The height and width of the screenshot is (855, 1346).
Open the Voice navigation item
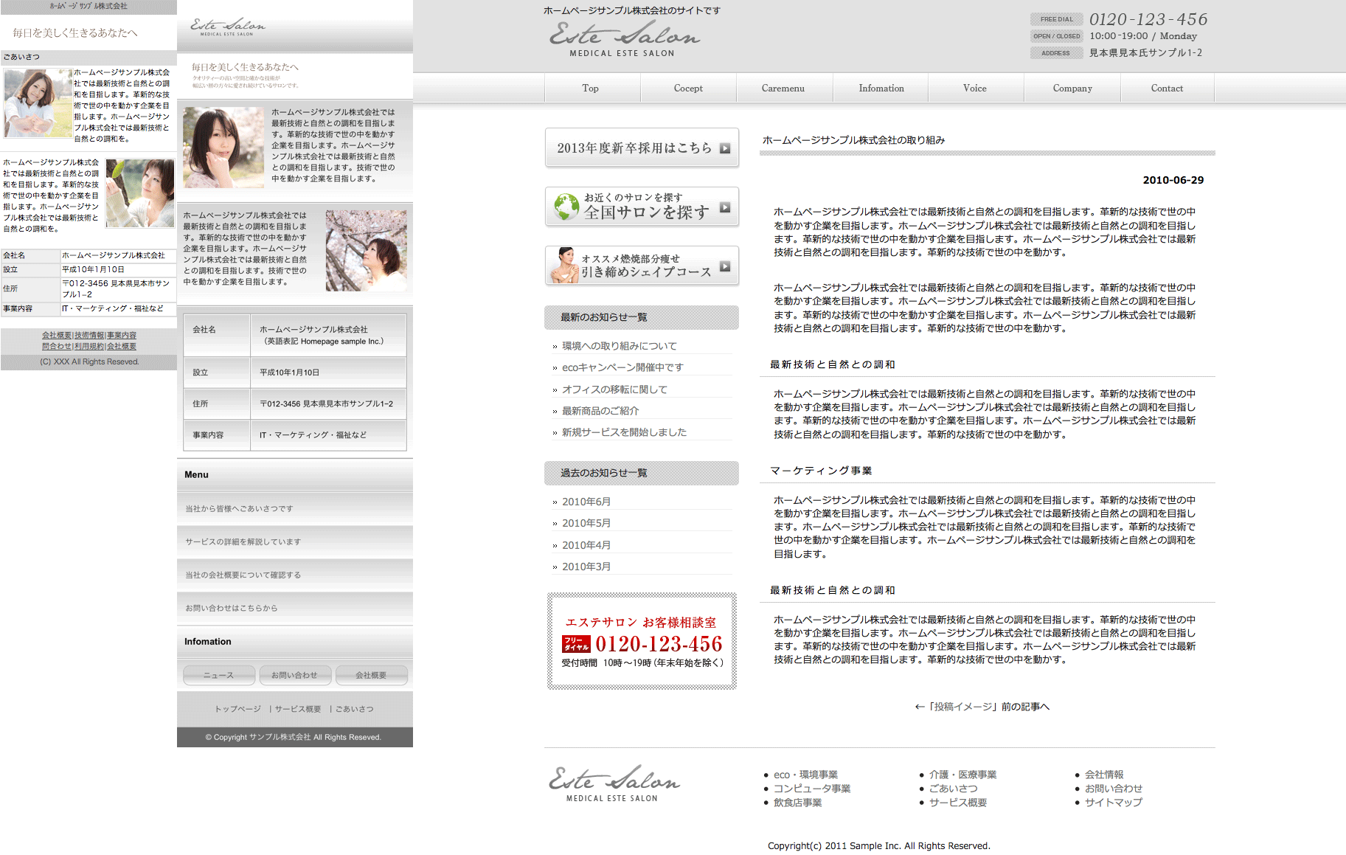pos(974,89)
